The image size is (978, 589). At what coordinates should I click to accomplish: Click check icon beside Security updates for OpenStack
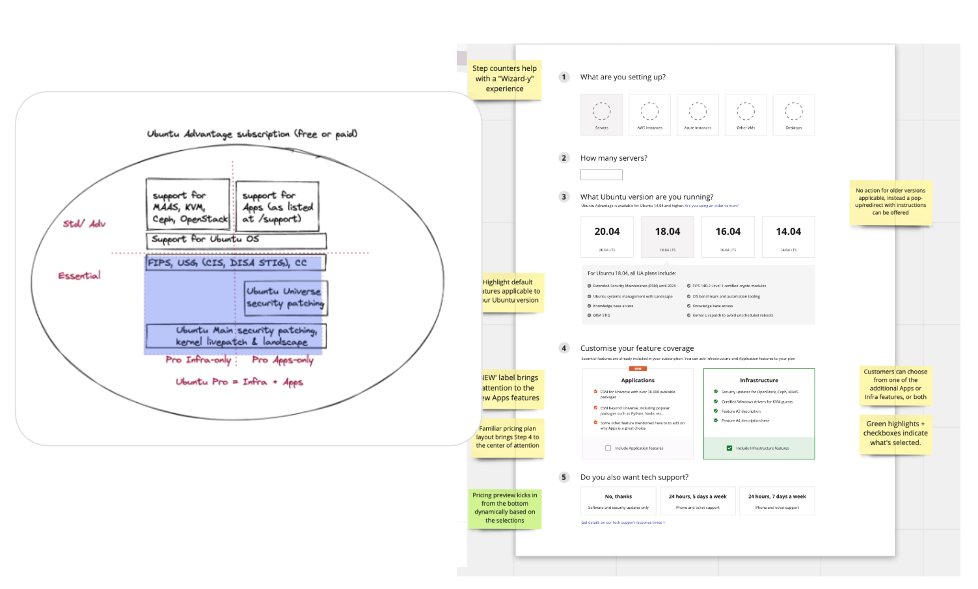point(716,392)
